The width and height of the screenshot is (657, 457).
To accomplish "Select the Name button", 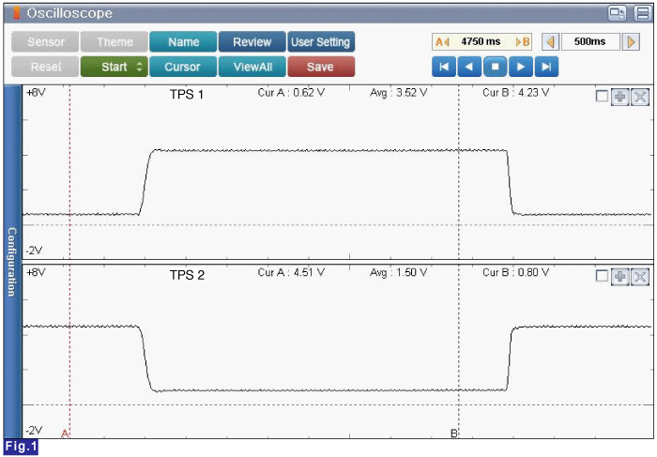I will pos(184,42).
